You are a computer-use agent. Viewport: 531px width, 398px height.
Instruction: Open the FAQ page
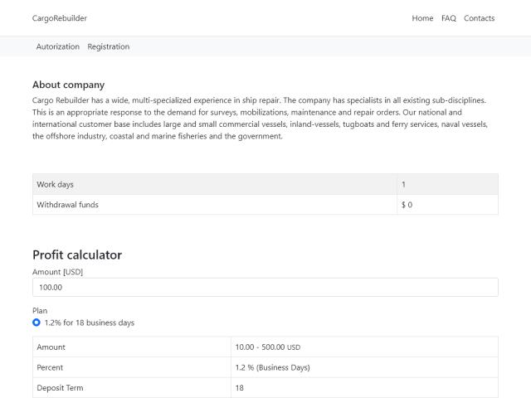click(448, 18)
